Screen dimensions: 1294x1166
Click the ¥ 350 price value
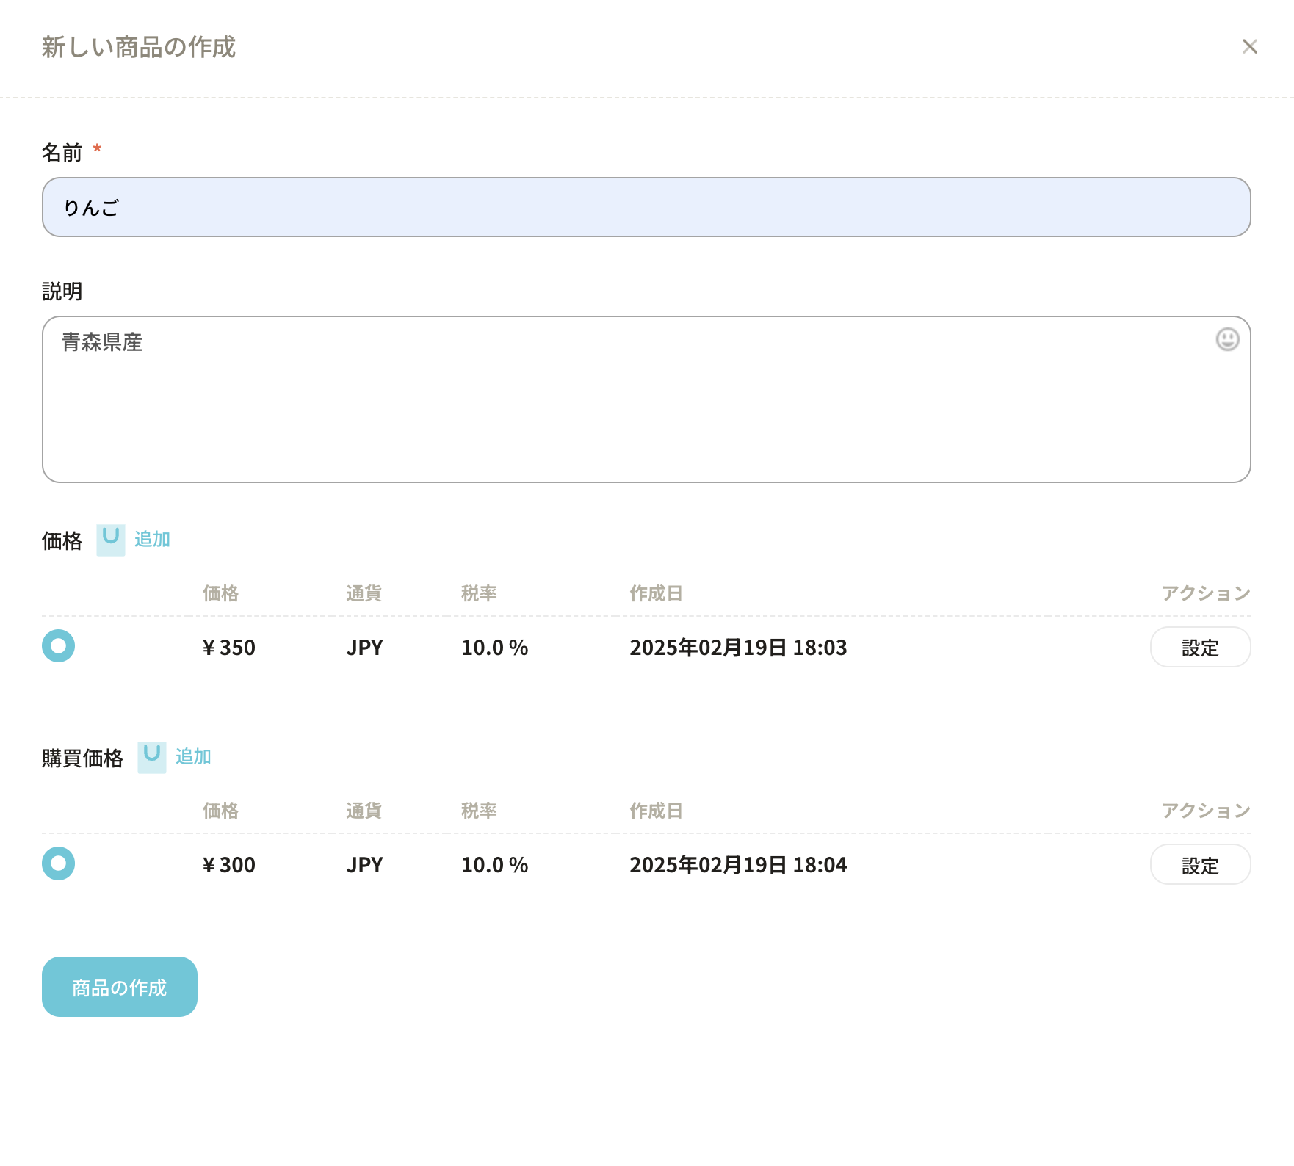[x=229, y=648]
